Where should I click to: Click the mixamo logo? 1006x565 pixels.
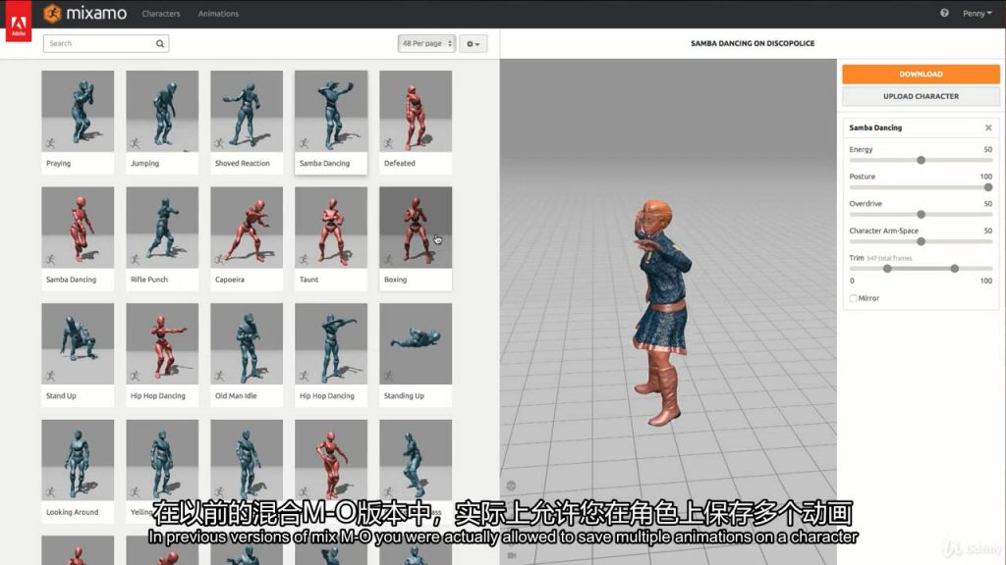coord(85,13)
